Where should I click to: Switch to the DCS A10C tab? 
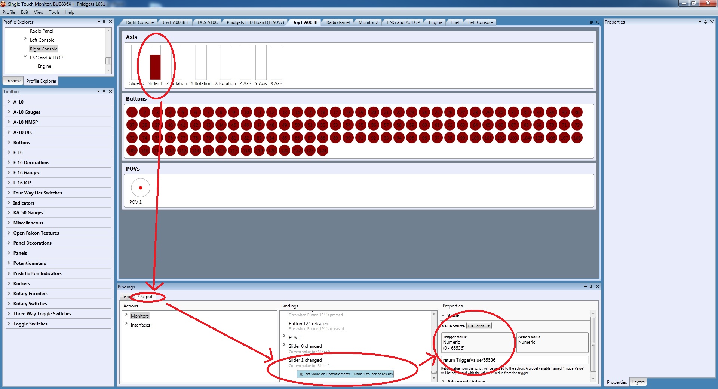click(208, 22)
